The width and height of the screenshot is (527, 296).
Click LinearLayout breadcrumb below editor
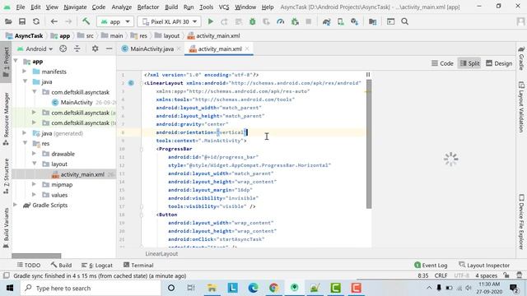point(161,254)
